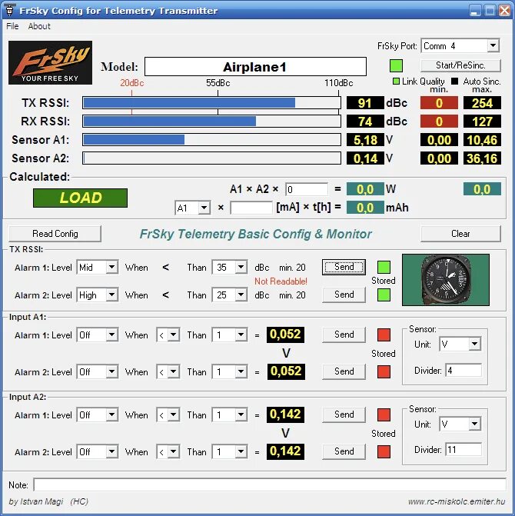Click Input A2 Divider field showing 11
Screen dimensions: 515x516
[x=463, y=450]
